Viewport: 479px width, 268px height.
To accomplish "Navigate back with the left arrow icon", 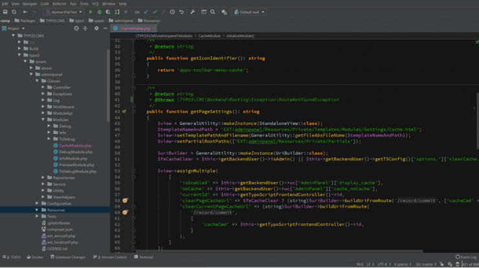I will click(x=25, y=12).
